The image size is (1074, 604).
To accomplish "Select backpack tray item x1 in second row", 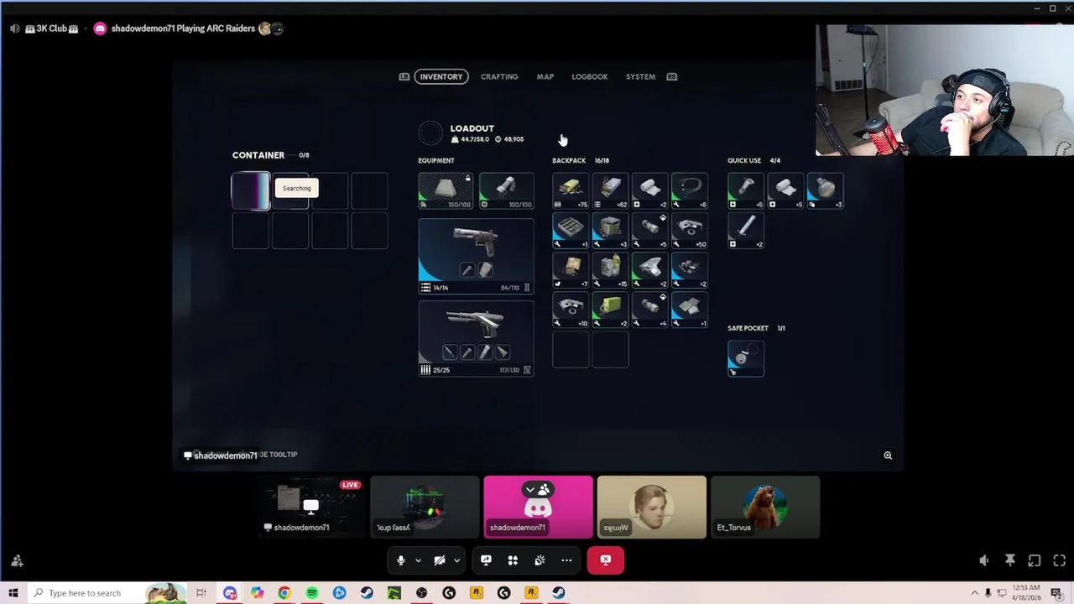I will click(x=571, y=231).
